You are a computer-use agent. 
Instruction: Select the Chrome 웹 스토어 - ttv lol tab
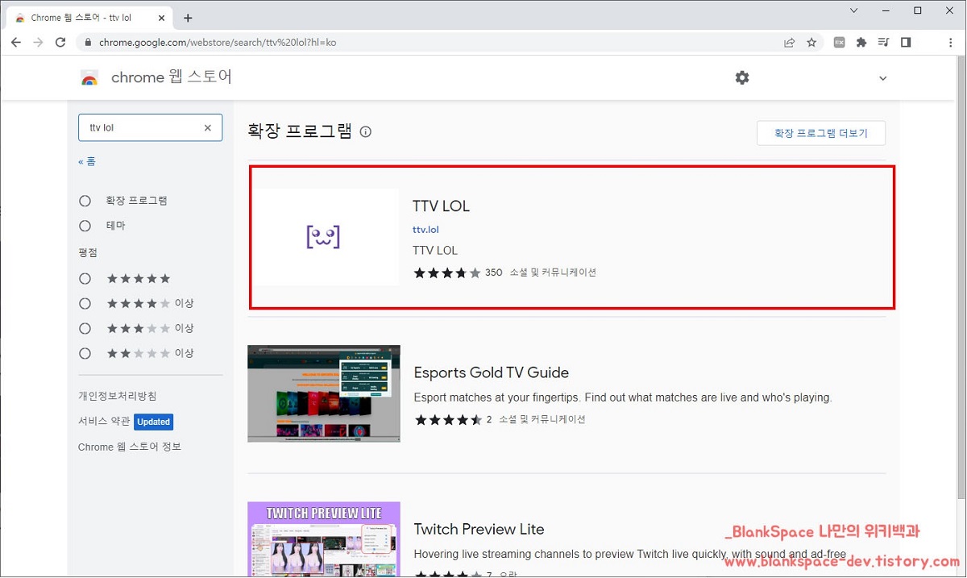87,18
